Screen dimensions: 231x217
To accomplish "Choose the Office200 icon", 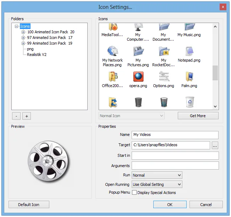I will pos(113,76).
